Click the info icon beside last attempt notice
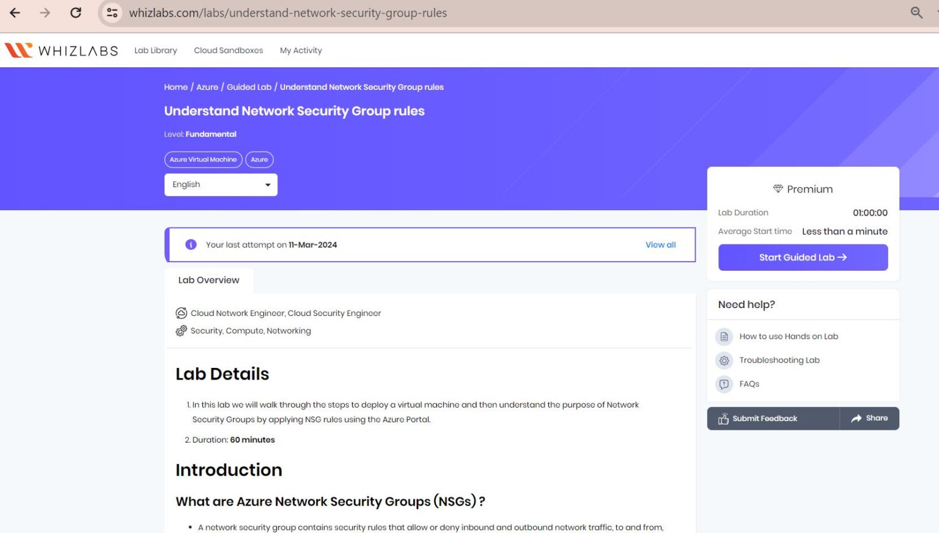 click(190, 244)
